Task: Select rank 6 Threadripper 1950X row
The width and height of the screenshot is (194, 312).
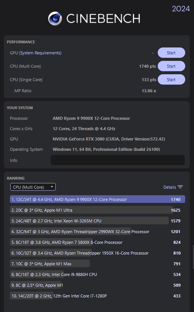Action: (x=97, y=253)
